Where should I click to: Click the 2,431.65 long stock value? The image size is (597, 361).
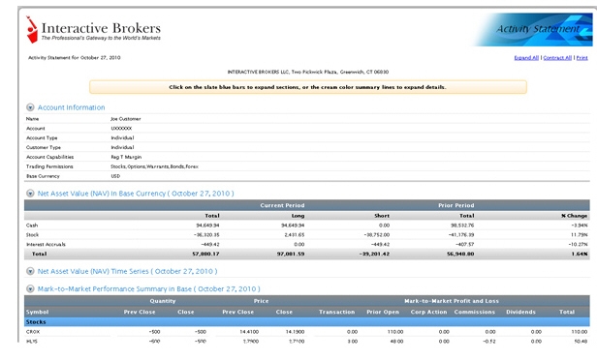coord(295,235)
